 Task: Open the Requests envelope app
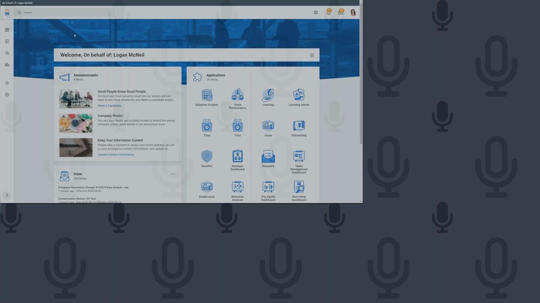click(x=268, y=156)
